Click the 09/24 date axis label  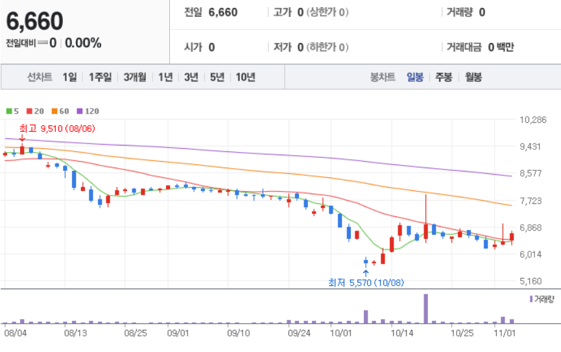click(299, 333)
